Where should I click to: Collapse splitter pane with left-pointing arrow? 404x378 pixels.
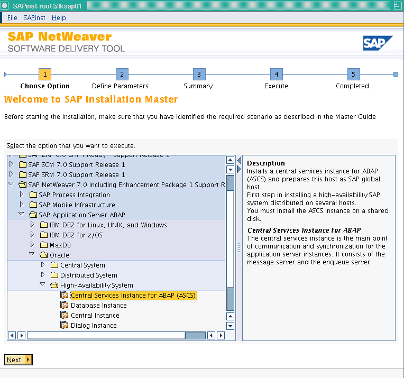pos(239,161)
